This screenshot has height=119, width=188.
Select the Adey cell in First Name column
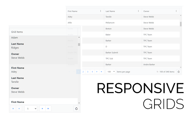pyautogui.click(x=85, y=17)
